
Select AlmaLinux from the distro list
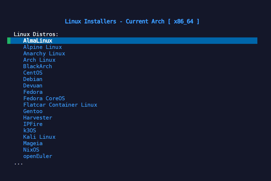point(37,41)
